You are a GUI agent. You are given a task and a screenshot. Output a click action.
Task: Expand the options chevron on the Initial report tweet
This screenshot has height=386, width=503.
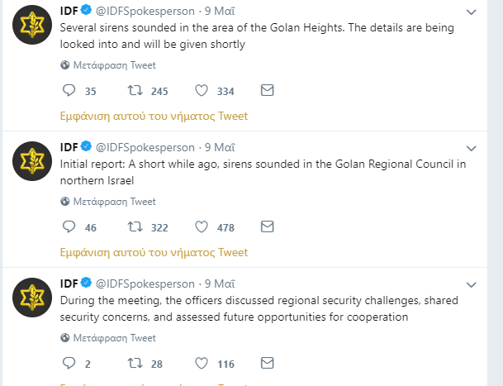471,149
